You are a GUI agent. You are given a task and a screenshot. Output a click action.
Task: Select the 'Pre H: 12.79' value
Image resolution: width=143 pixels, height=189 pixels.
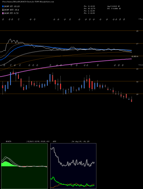pyautogui.click(x=89, y=9)
